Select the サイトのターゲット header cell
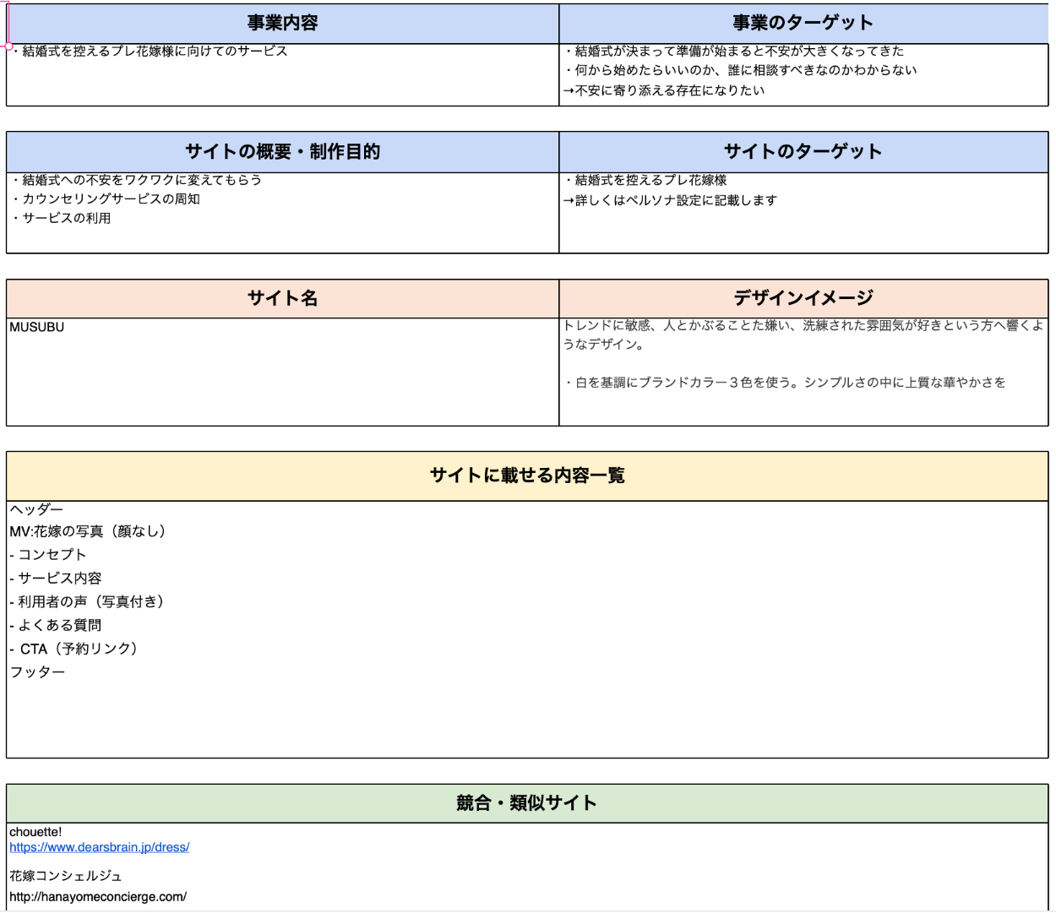 click(x=803, y=152)
